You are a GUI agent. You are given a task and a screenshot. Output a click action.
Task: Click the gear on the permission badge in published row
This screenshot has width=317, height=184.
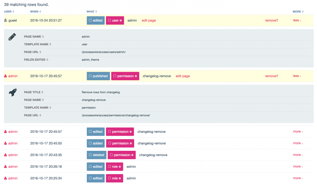[135, 76]
